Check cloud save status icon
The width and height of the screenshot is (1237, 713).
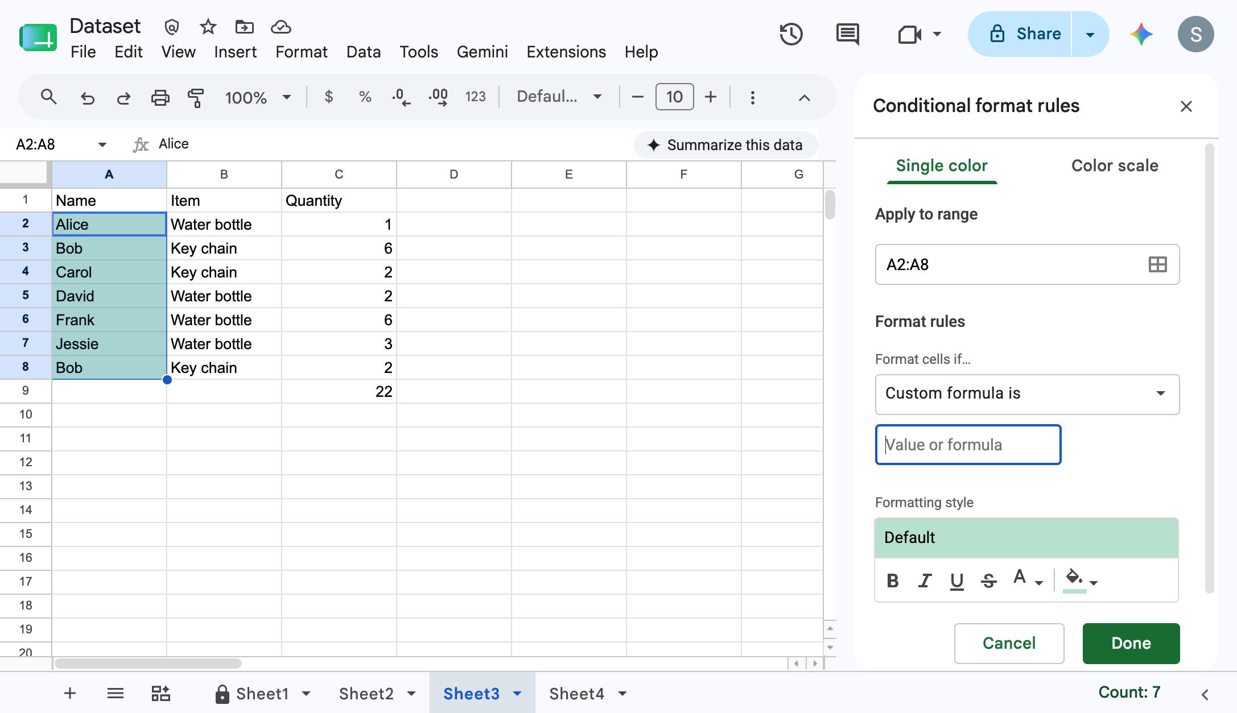[281, 27]
